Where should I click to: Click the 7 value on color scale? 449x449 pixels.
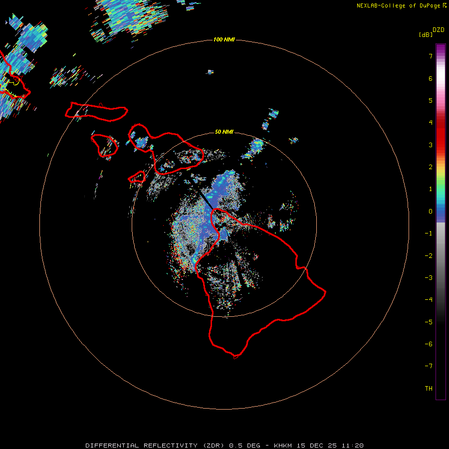(431, 56)
